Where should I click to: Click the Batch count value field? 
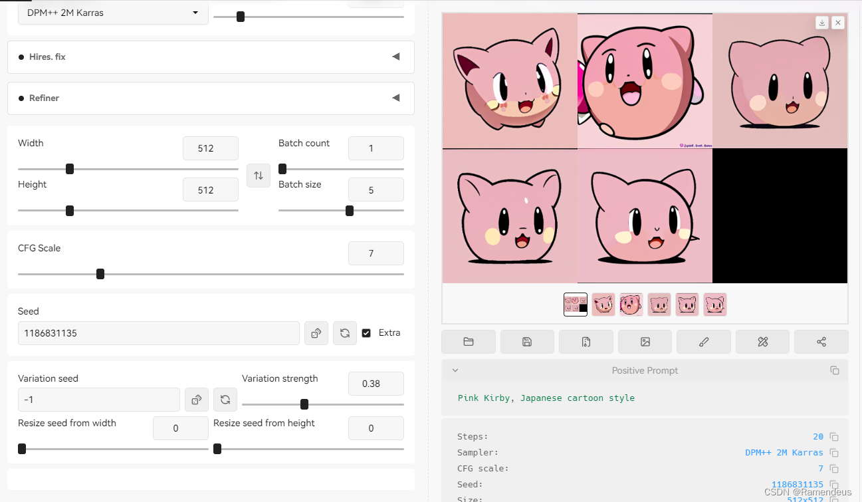(376, 148)
